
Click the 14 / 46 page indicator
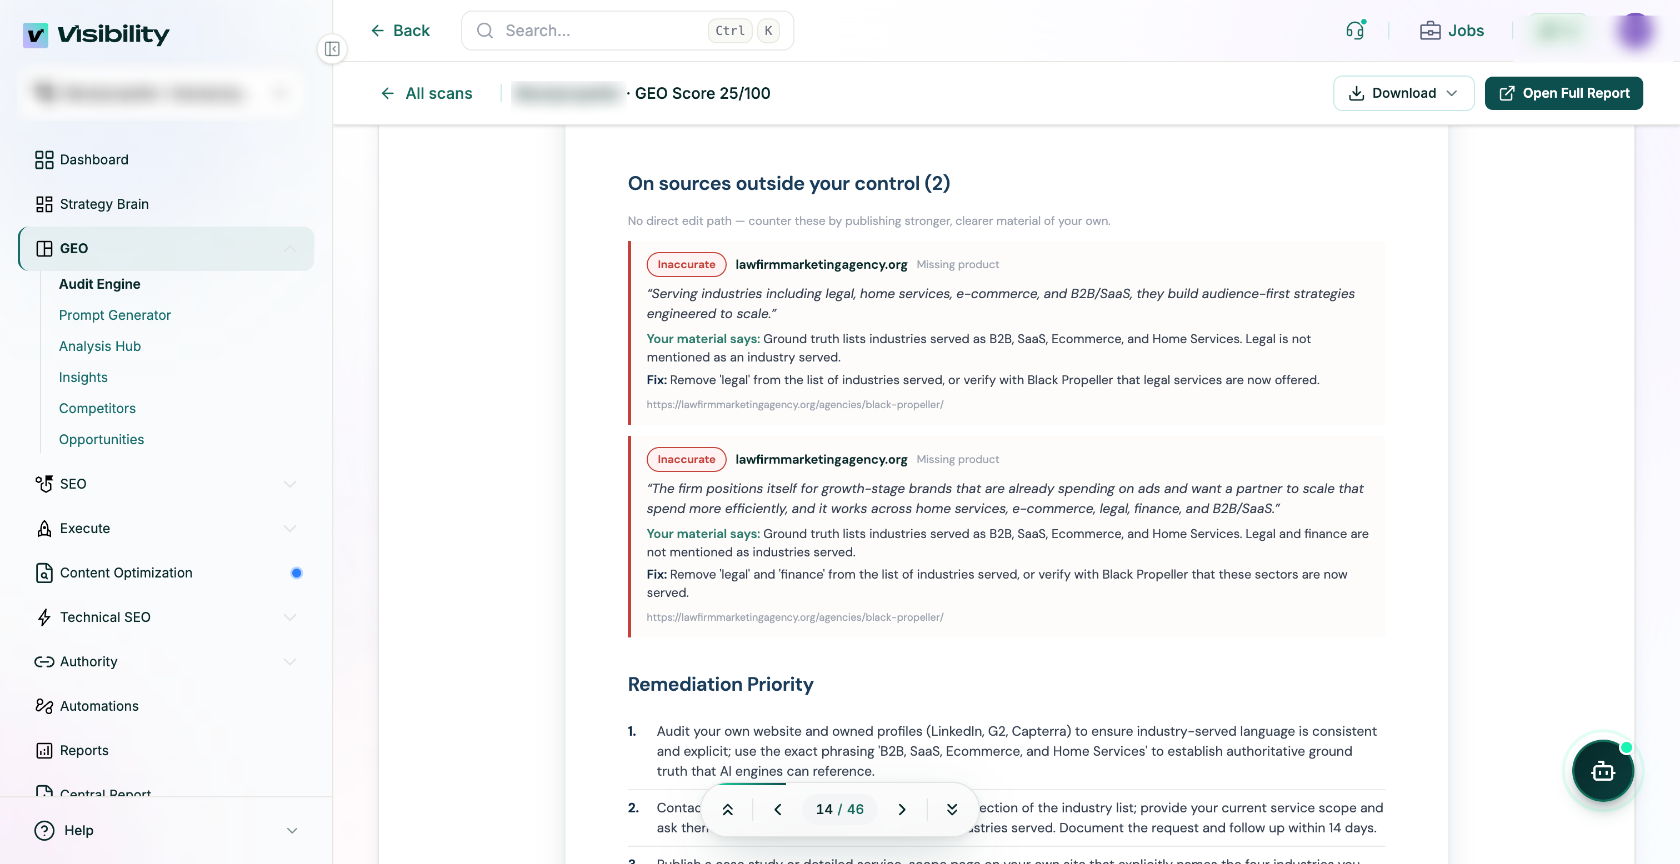pyautogui.click(x=839, y=809)
